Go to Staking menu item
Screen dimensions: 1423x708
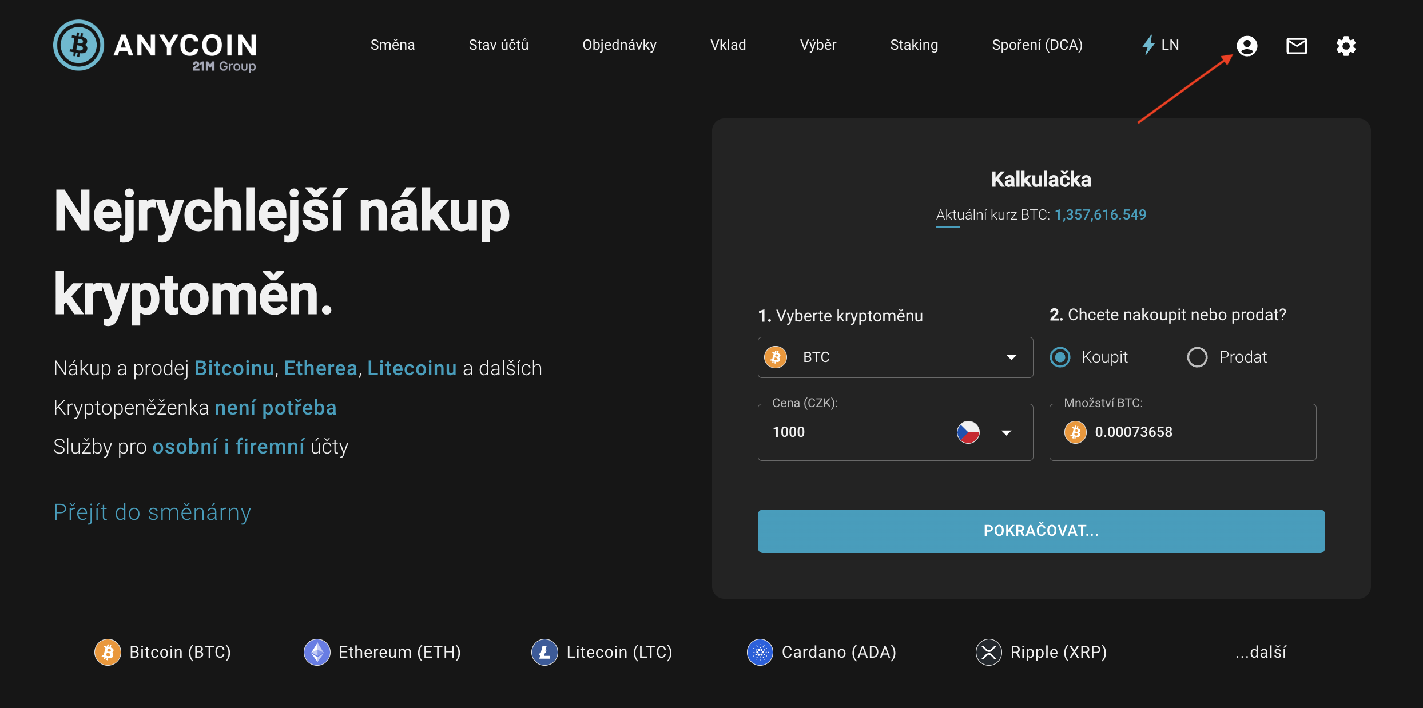914,45
